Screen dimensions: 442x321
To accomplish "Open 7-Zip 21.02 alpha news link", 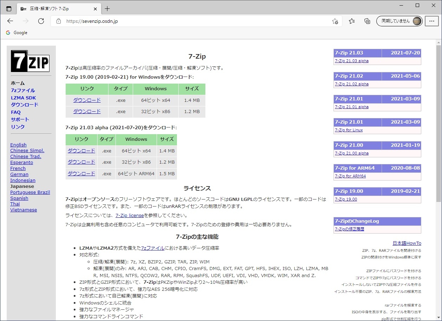I will click(x=352, y=84).
